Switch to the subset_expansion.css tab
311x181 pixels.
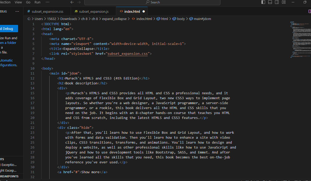[47, 11]
